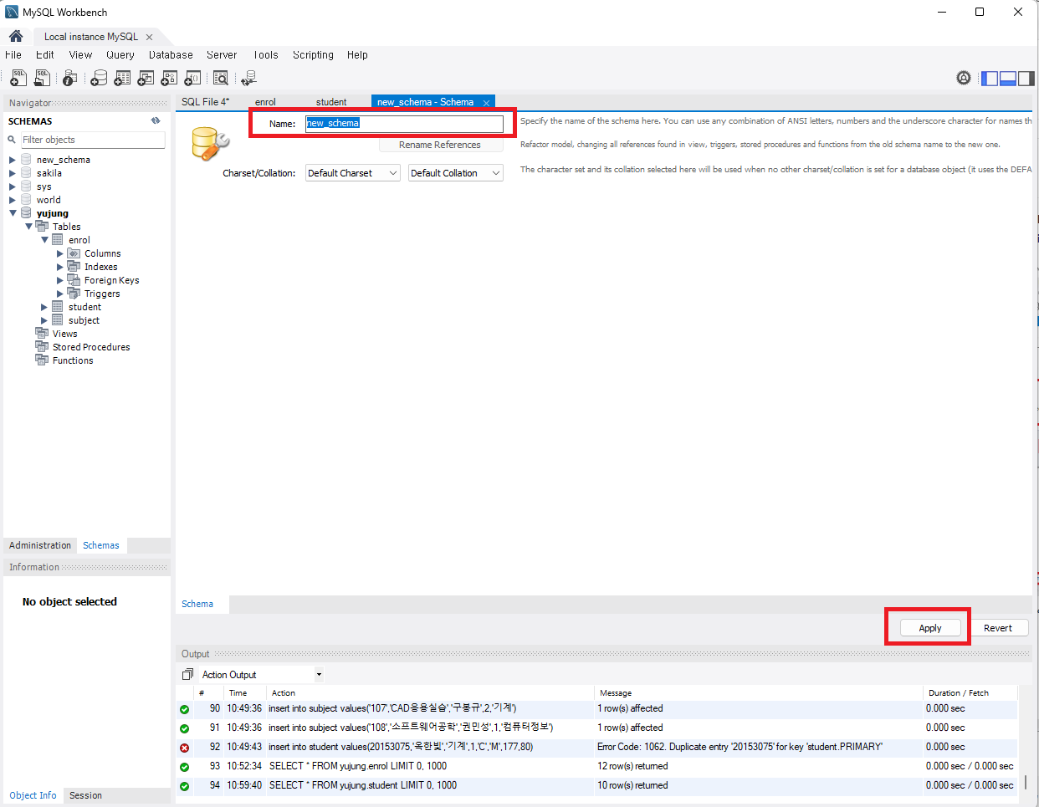This screenshot has height=807, width=1039.
Task: Select the Foreign Keys node
Action: (111, 280)
